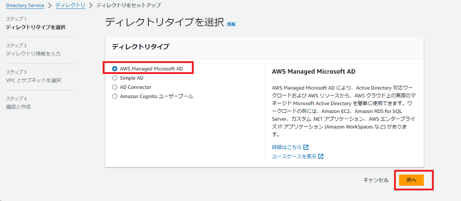The image size is (461, 201).
Task: Choose the Simple AD radio option
Action: tap(114, 78)
